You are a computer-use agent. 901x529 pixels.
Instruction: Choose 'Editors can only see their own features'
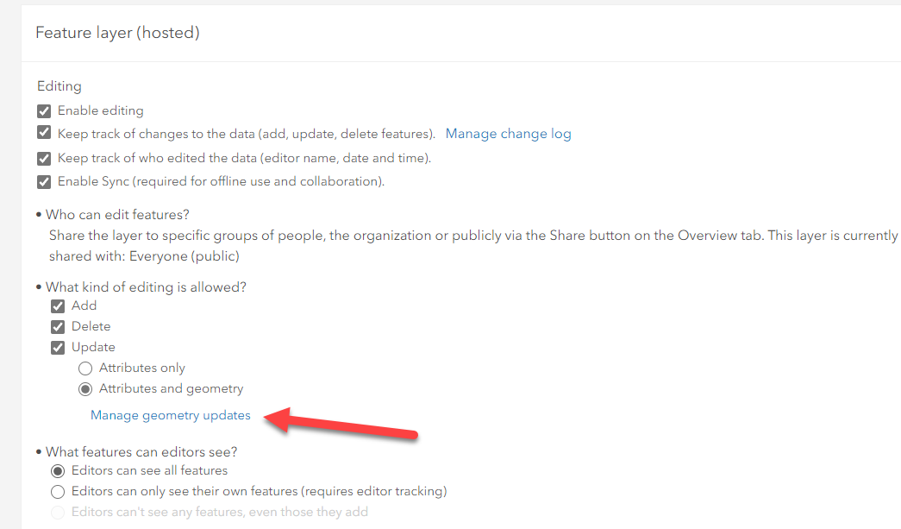coord(58,491)
